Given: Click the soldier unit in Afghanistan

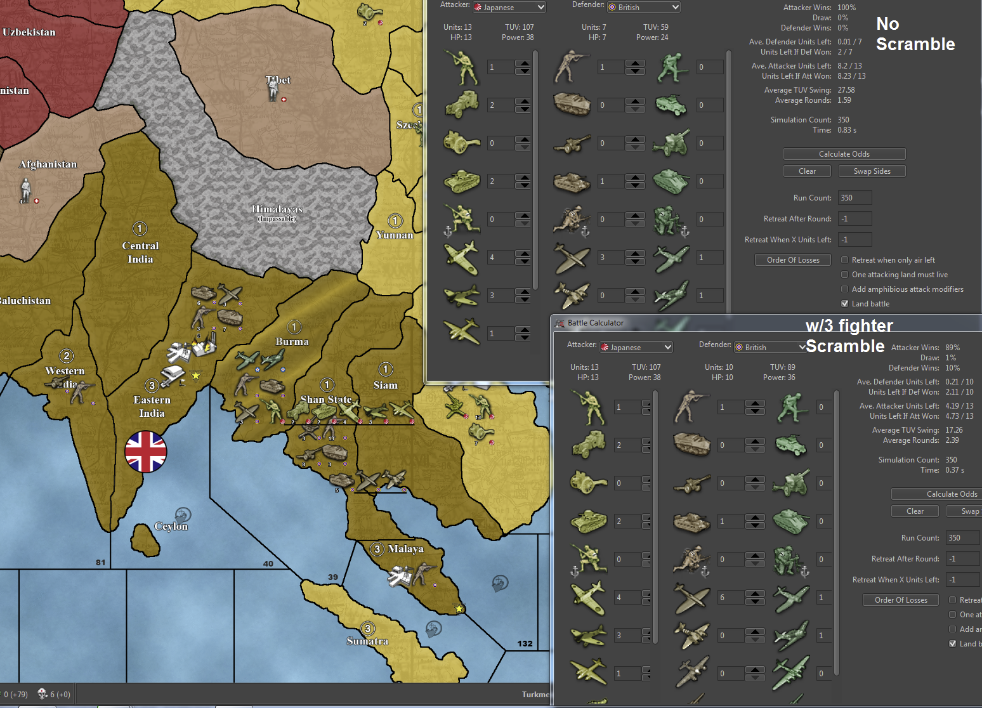Looking at the screenshot, I should (25, 190).
